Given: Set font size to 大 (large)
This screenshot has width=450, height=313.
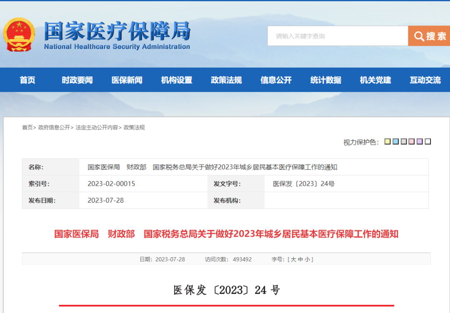Looking at the screenshot, I should pos(293,259).
